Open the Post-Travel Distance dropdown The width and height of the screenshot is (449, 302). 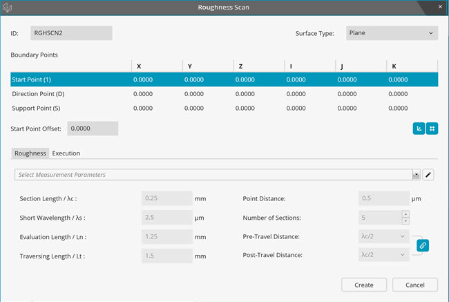(x=384, y=254)
